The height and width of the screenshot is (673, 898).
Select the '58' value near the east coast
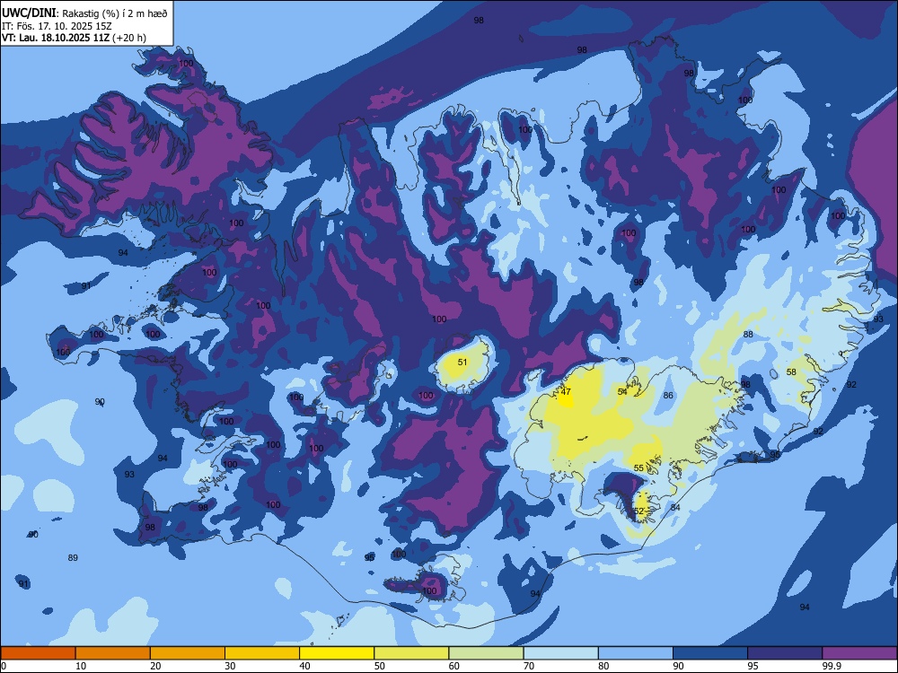pyautogui.click(x=791, y=372)
